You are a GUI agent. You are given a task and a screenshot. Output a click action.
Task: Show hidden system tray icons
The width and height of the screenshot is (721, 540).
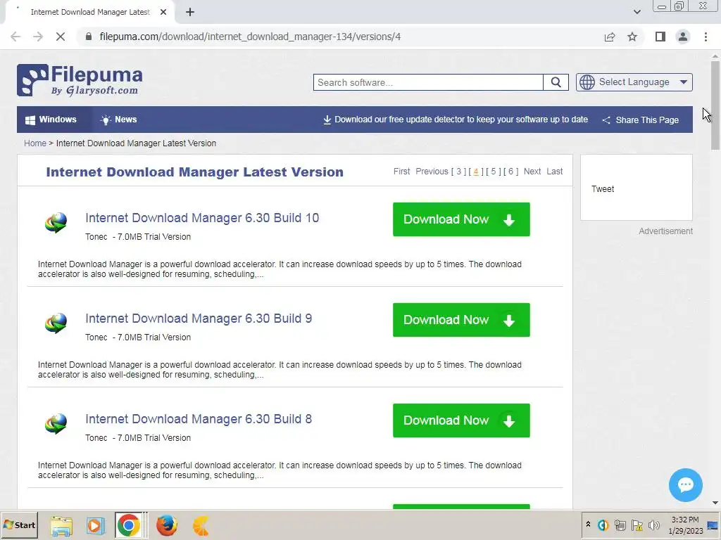coord(588,525)
